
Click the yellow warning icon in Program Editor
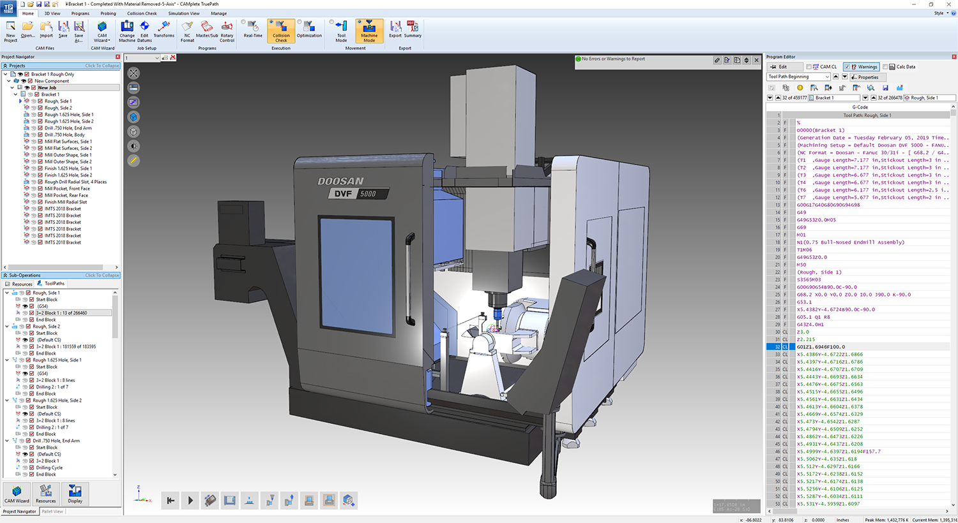(x=800, y=88)
